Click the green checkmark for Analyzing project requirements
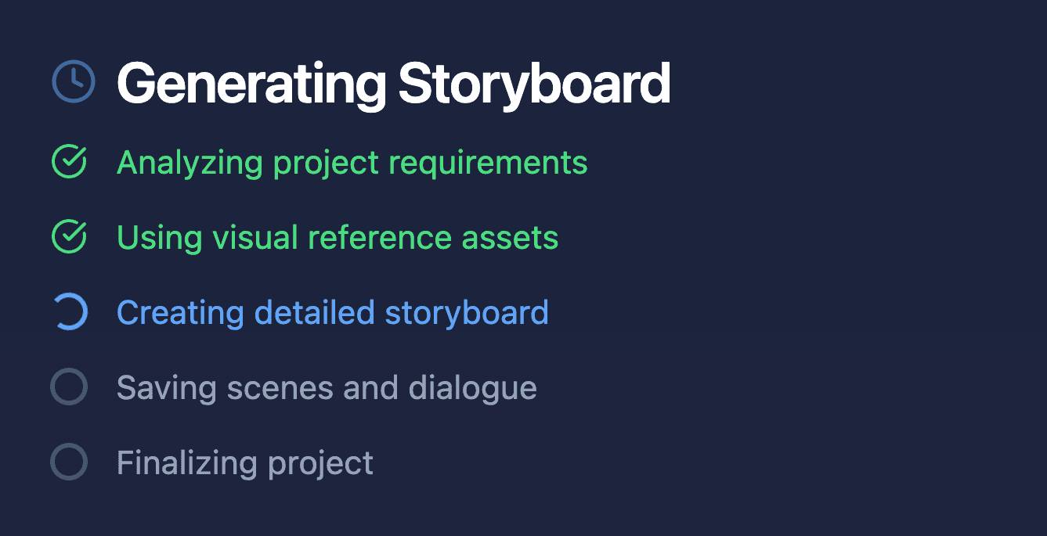Screen dimensions: 1047x536 point(69,162)
